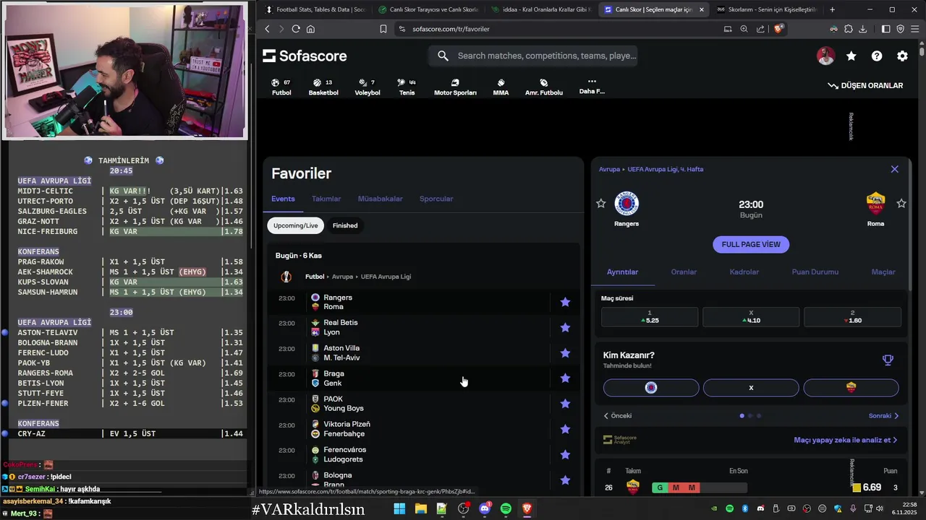Go to Önceki prediction card
Viewport: 926px width, 520px height.
click(x=617, y=416)
